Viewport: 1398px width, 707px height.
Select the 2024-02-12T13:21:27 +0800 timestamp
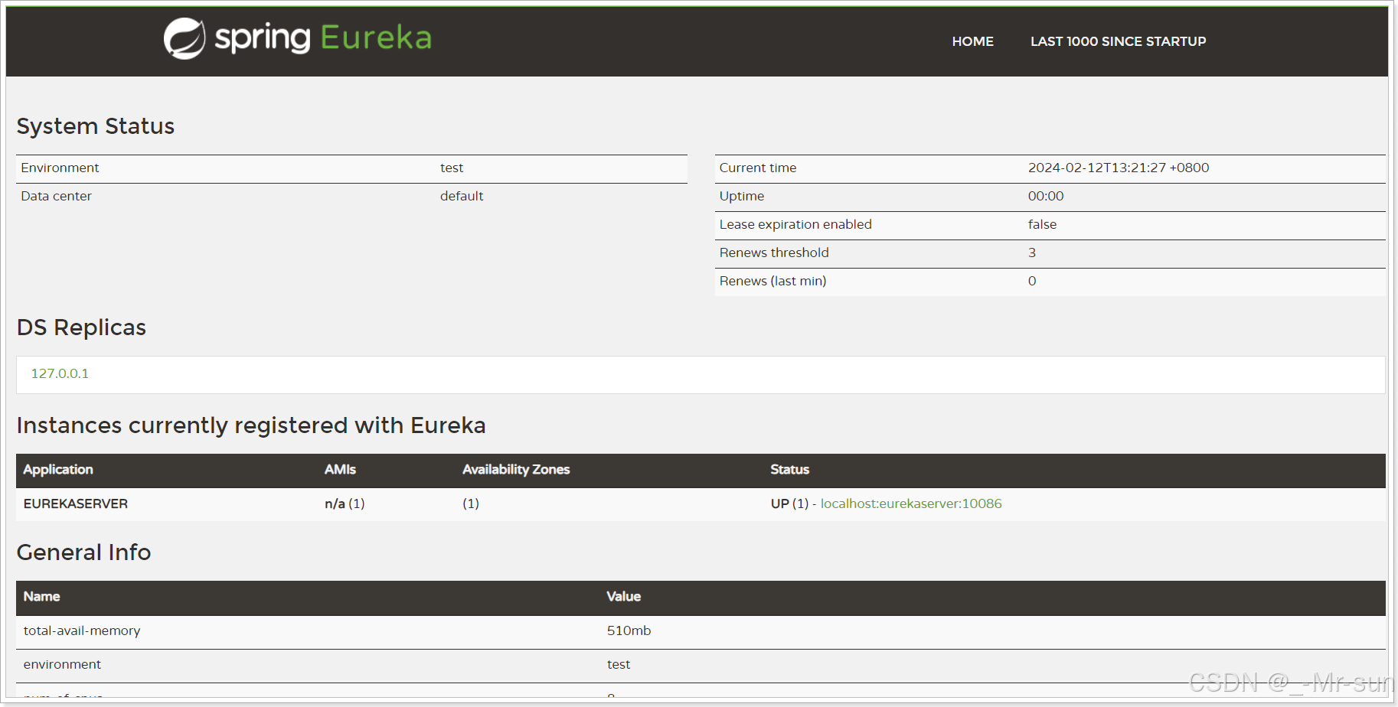1119,168
